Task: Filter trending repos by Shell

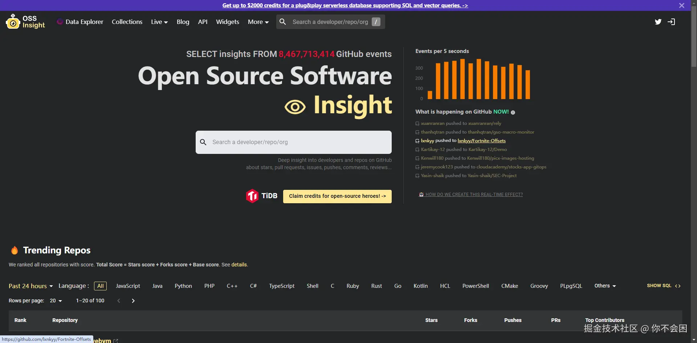Action: pyautogui.click(x=313, y=286)
